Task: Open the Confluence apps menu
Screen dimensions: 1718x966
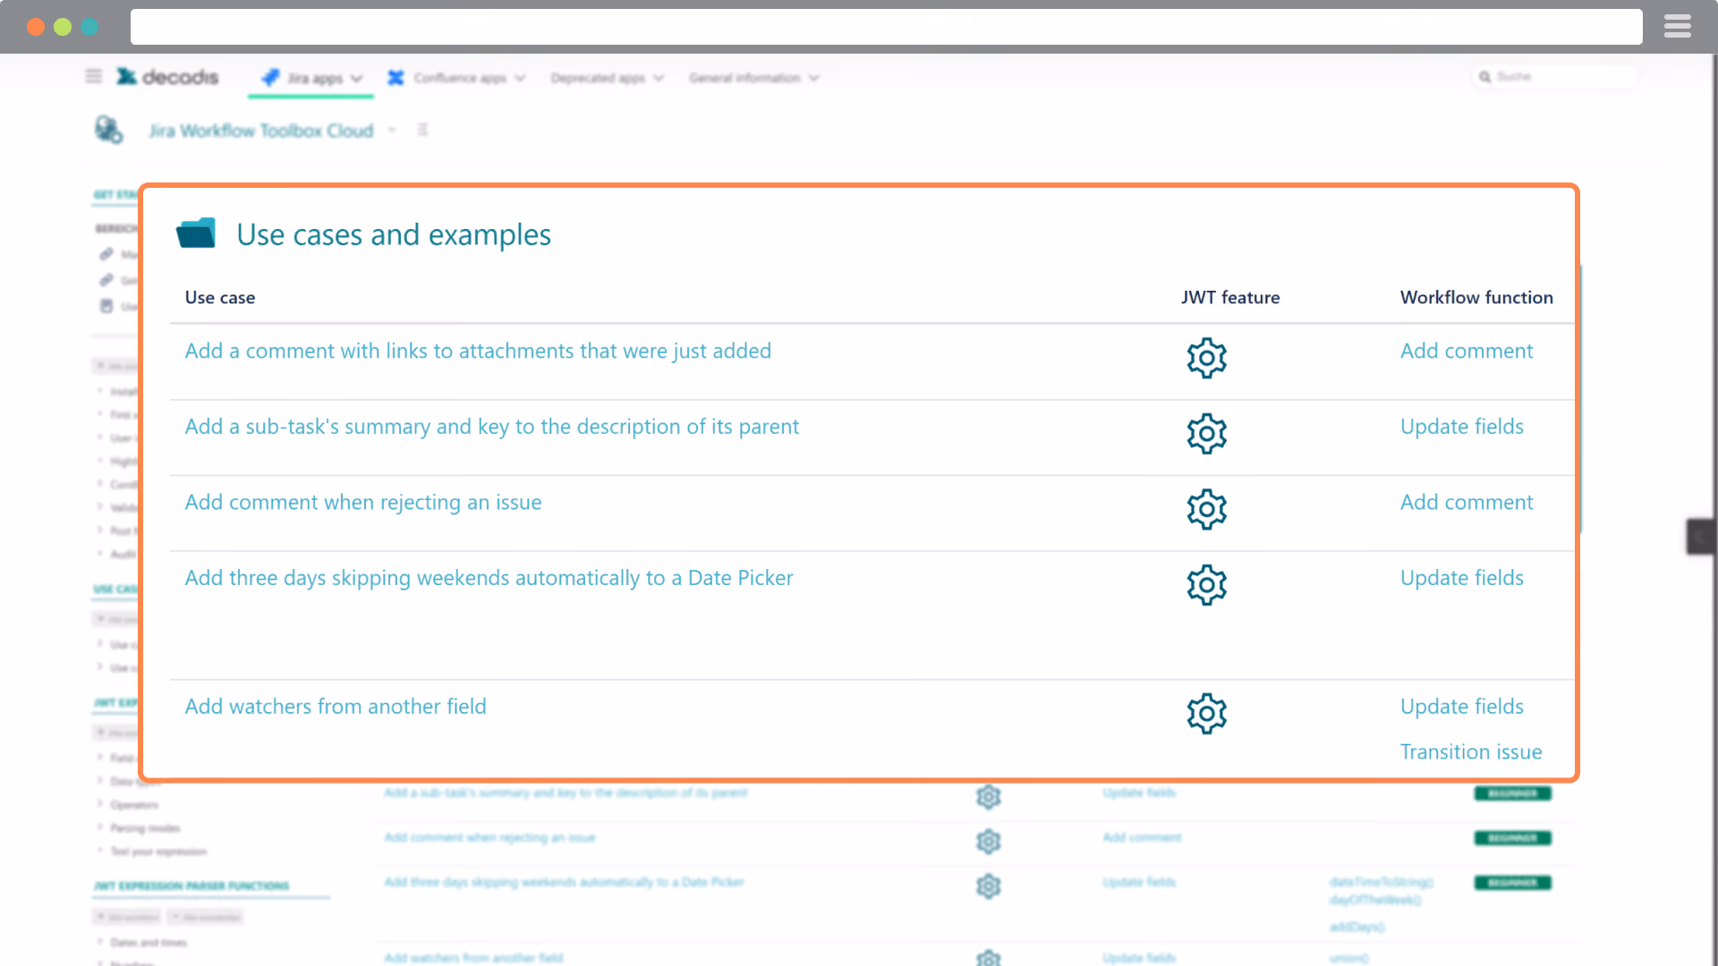Action: (x=456, y=78)
